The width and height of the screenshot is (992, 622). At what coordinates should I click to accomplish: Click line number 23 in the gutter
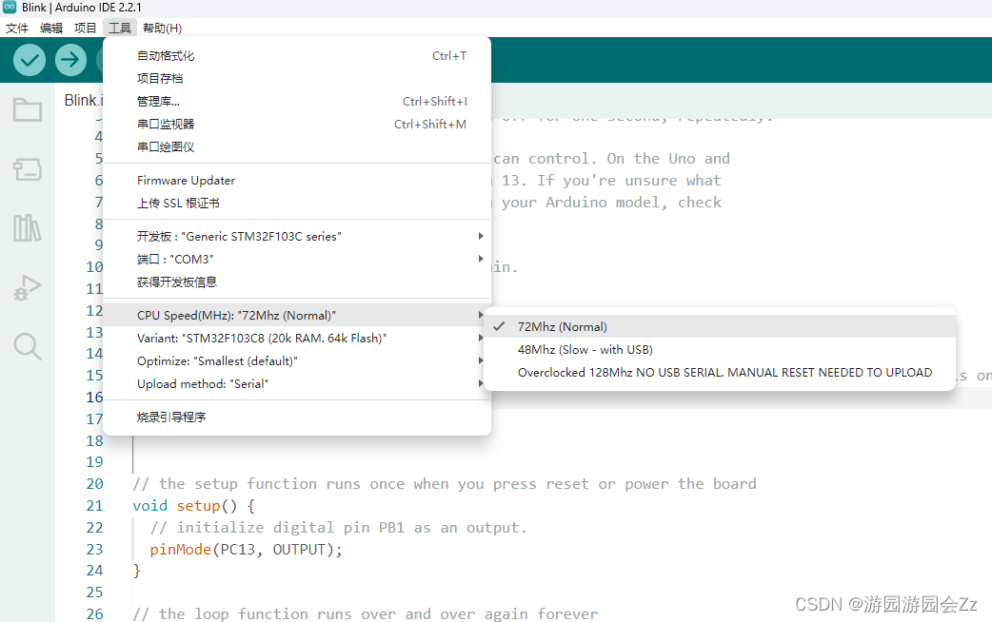pos(95,550)
